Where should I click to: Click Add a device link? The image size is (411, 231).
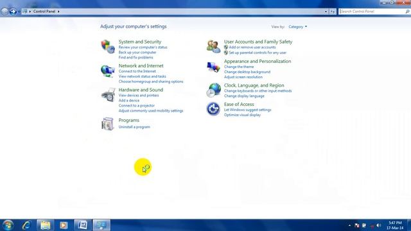pos(129,101)
